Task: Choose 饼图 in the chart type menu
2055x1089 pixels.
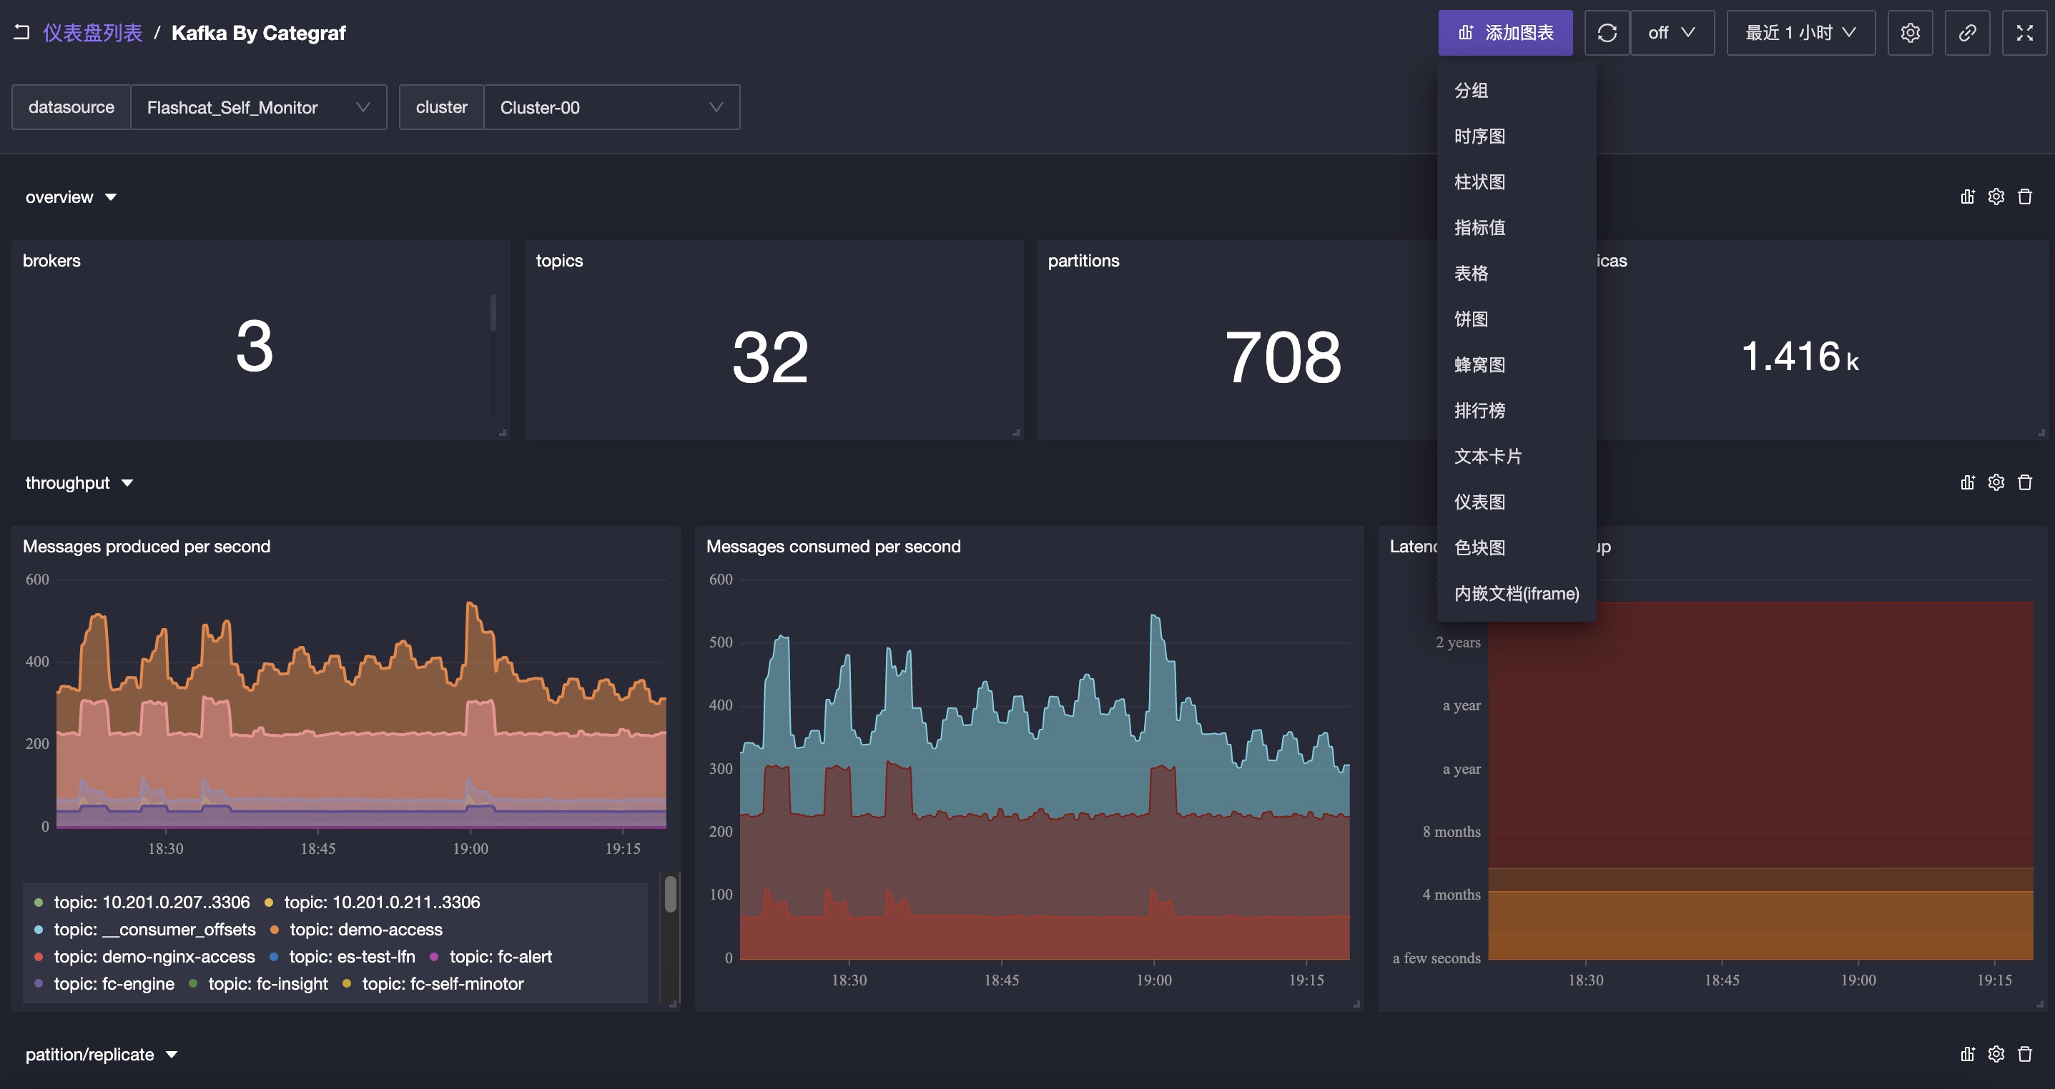Action: pyautogui.click(x=1470, y=319)
